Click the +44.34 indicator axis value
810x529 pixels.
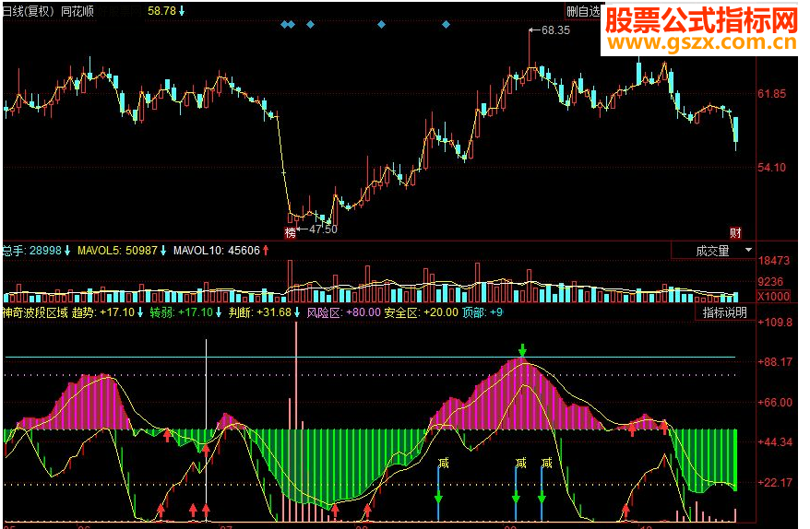pos(775,442)
